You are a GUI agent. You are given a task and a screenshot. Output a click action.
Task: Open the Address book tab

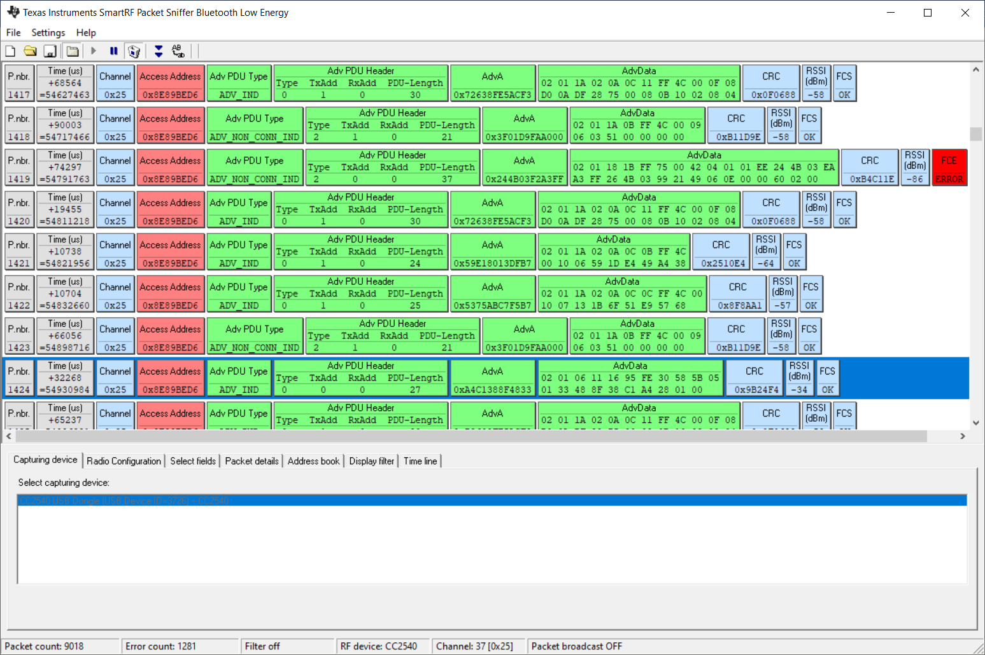click(x=313, y=461)
